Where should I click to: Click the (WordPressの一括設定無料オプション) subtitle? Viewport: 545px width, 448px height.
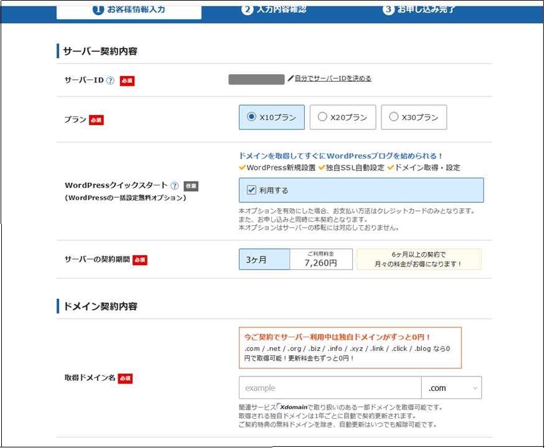pos(126,198)
